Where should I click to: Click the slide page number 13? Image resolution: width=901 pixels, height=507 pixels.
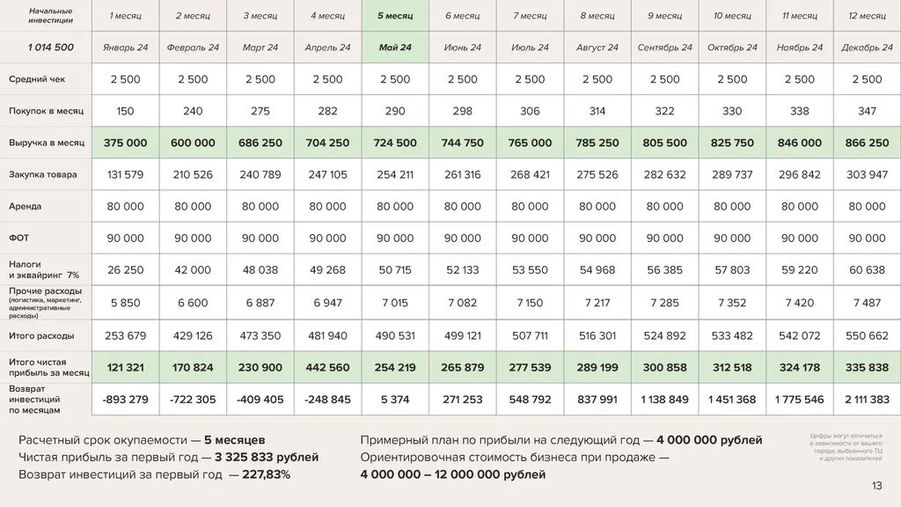(876, 486)
